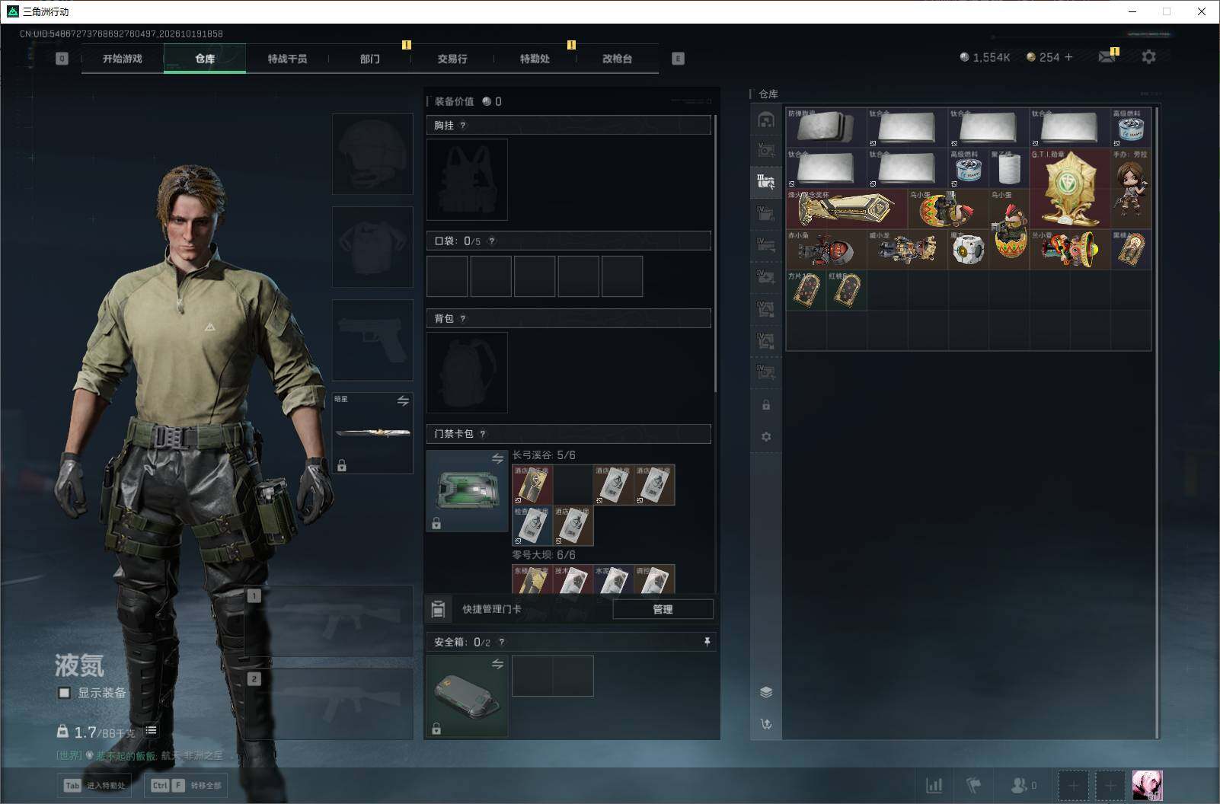Open the 改枪台 tab

click(x=617, y=59)
